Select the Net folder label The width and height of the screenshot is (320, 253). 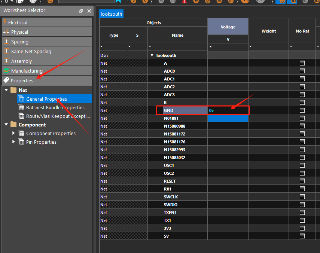pyautogui.click(x=23, y=90)
